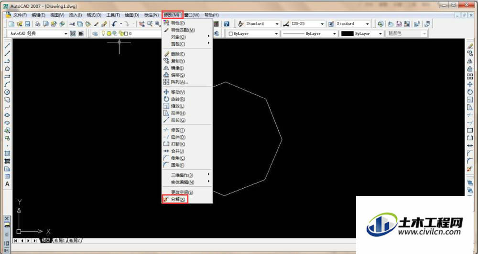Click the Pan realtime icon

click(141, 24)
